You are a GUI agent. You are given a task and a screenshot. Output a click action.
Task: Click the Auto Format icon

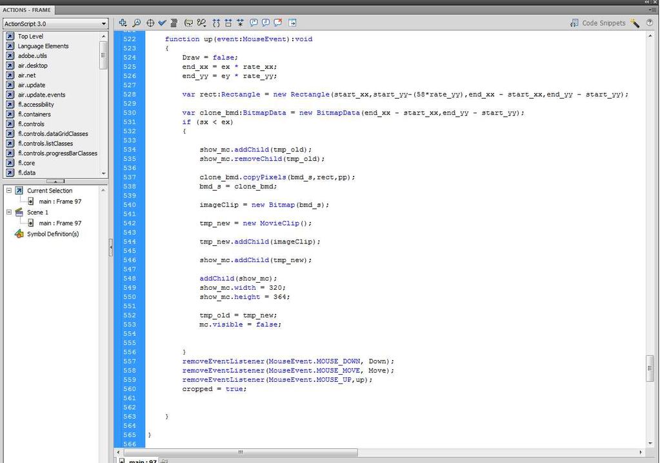(x=174, y=23)
